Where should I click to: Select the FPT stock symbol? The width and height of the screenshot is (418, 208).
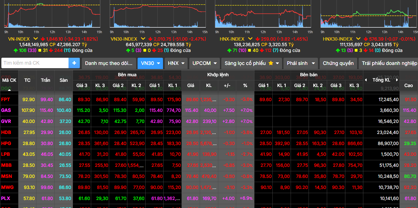[6, 99]
